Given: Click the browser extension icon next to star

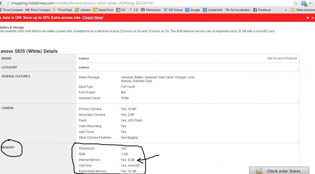Looking at the screenshot, I should click(304, 3).
